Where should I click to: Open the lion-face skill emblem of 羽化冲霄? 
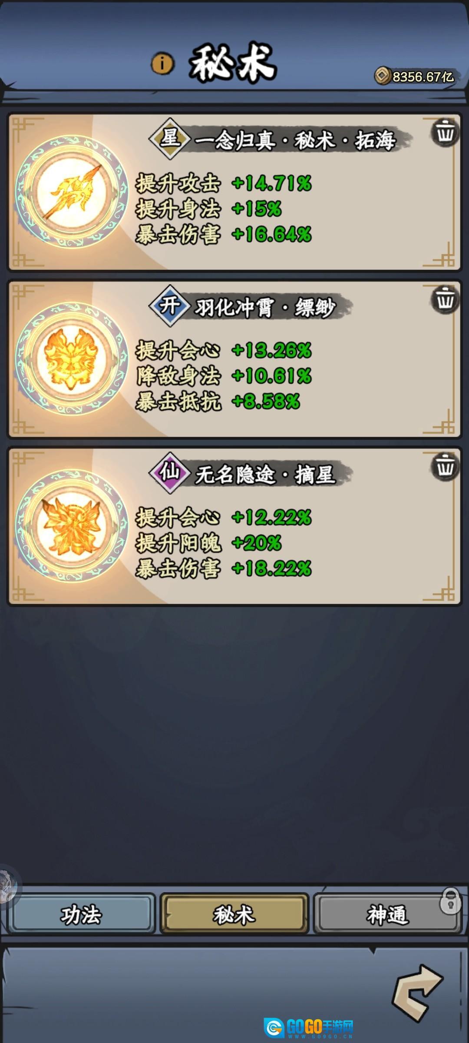pos(72,359)
